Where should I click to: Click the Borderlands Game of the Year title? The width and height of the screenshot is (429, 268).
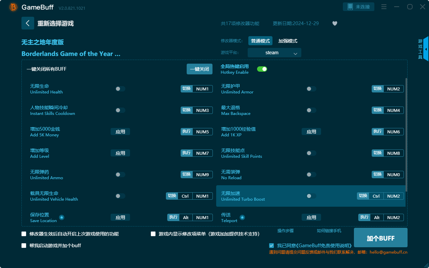(x=71, y=54)
